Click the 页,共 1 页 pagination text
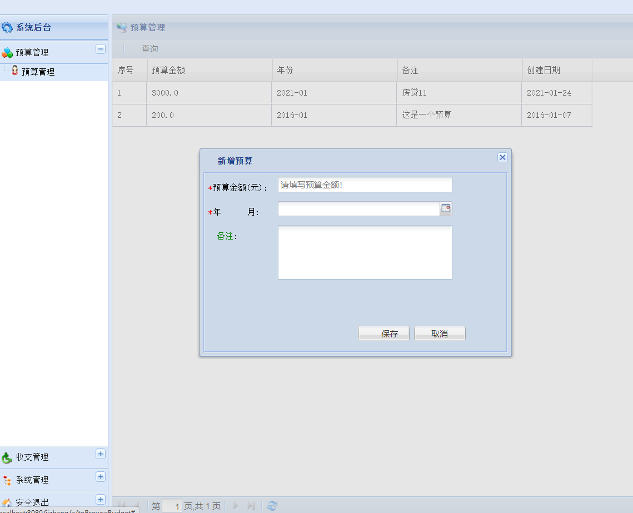The width and height of the screenshot is (633, 513). pos(202,506)
